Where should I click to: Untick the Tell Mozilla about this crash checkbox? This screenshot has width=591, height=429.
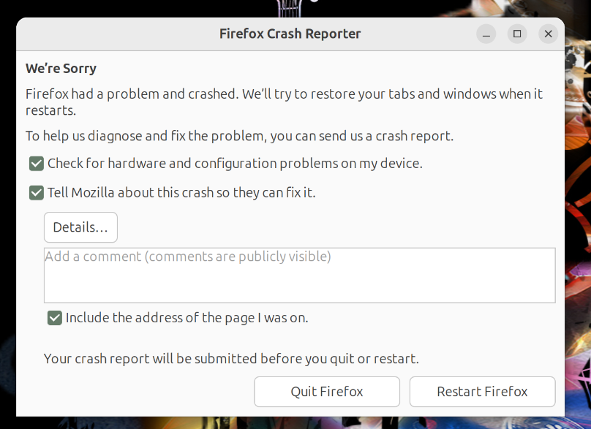[x=37, y=193]
